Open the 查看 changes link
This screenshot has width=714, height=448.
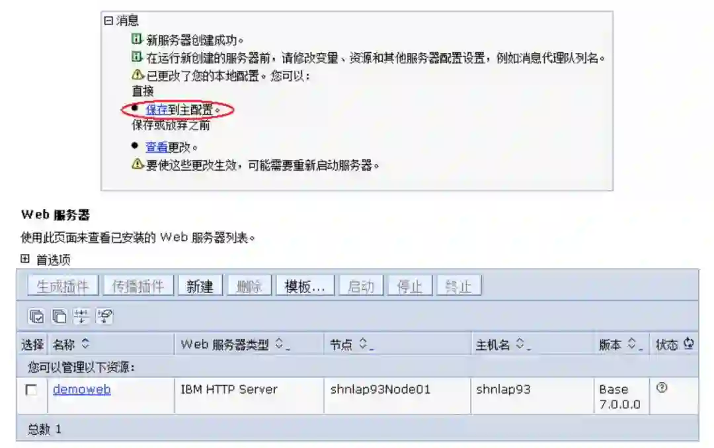coord(157,147)
